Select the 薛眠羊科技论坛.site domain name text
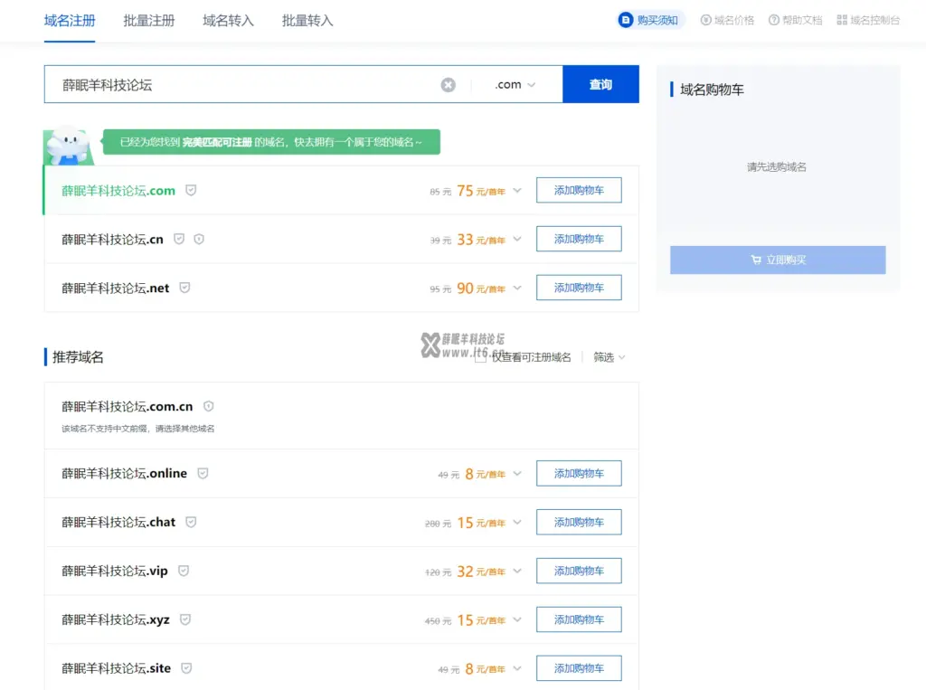The width and height of the screenshot is (926, 690). click(x=116, y=668)
